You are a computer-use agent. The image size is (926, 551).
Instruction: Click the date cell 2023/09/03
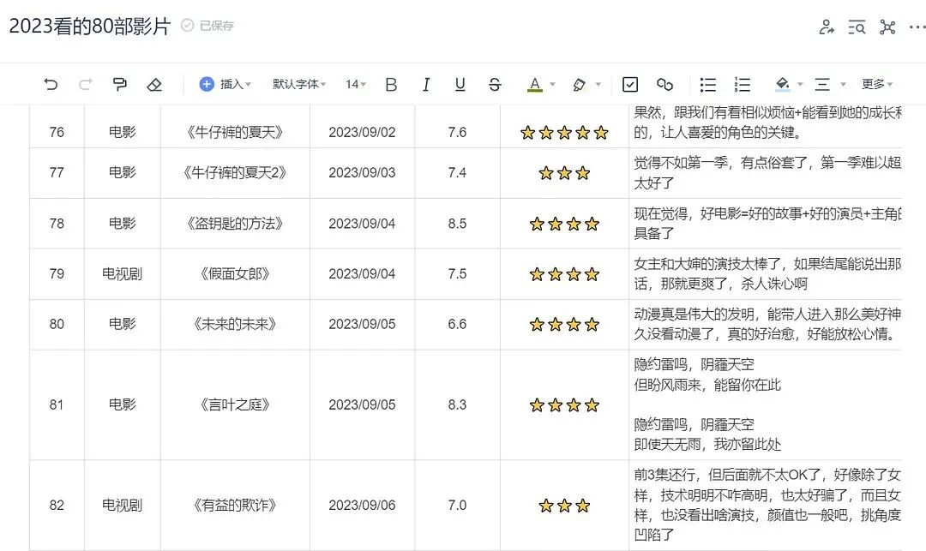[362, 173]
